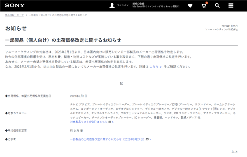Select the 一部製品（個人向け）の出荷価格改定 headline
Screen dimensions: 247x157
tap(63, 40)
